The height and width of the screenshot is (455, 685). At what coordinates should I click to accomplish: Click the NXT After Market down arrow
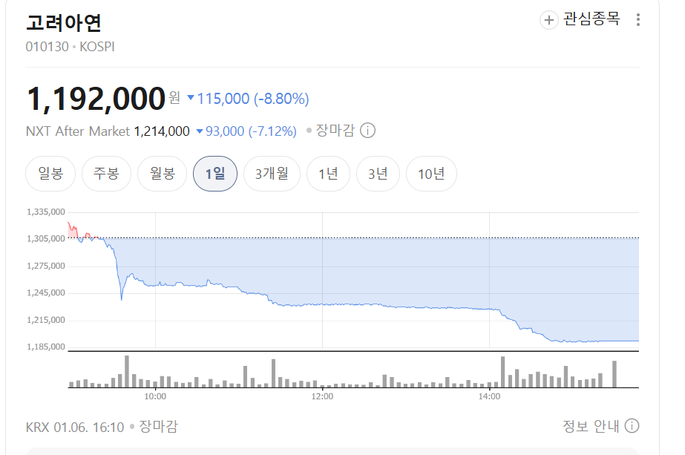[199, 131]
